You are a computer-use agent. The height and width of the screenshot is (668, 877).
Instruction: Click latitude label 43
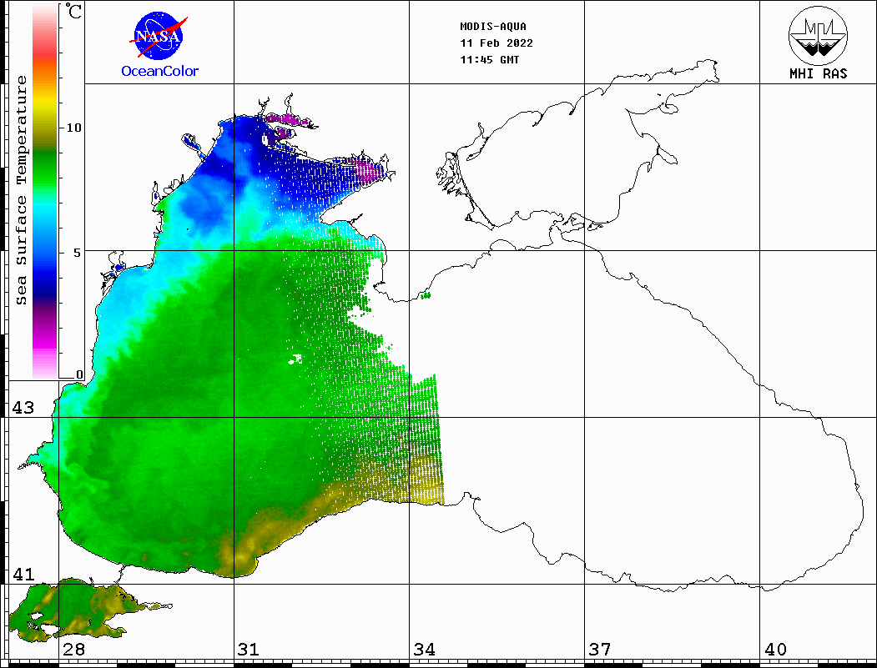(x=23, y=408)
